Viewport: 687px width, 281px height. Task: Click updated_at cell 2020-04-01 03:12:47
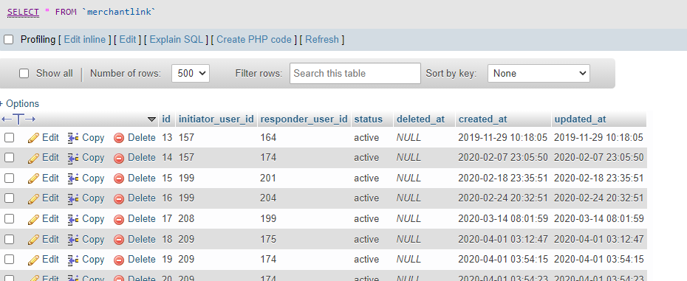pyautogui.click(x=599, y=240)
